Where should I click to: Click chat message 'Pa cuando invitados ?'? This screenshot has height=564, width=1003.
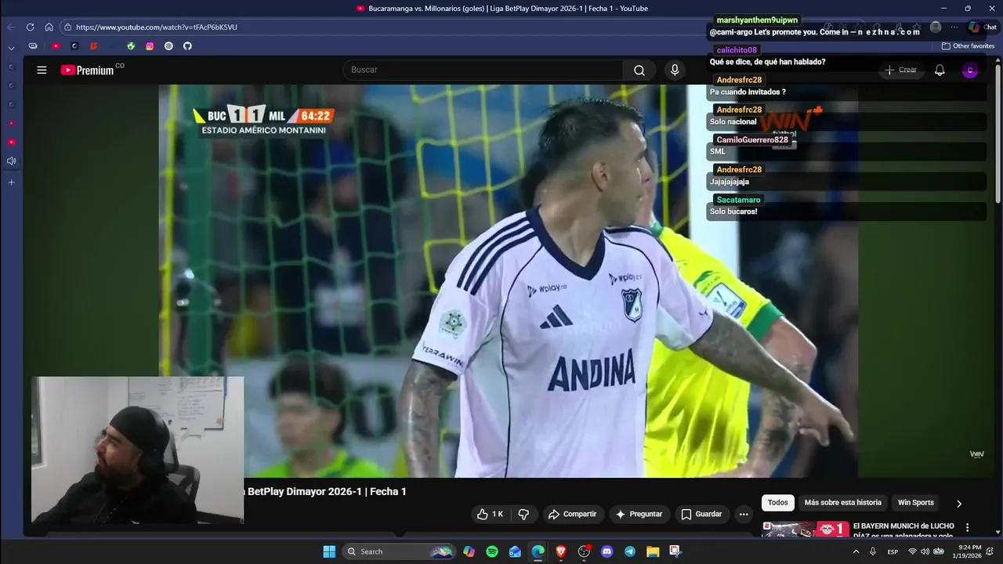coord(748,92)
